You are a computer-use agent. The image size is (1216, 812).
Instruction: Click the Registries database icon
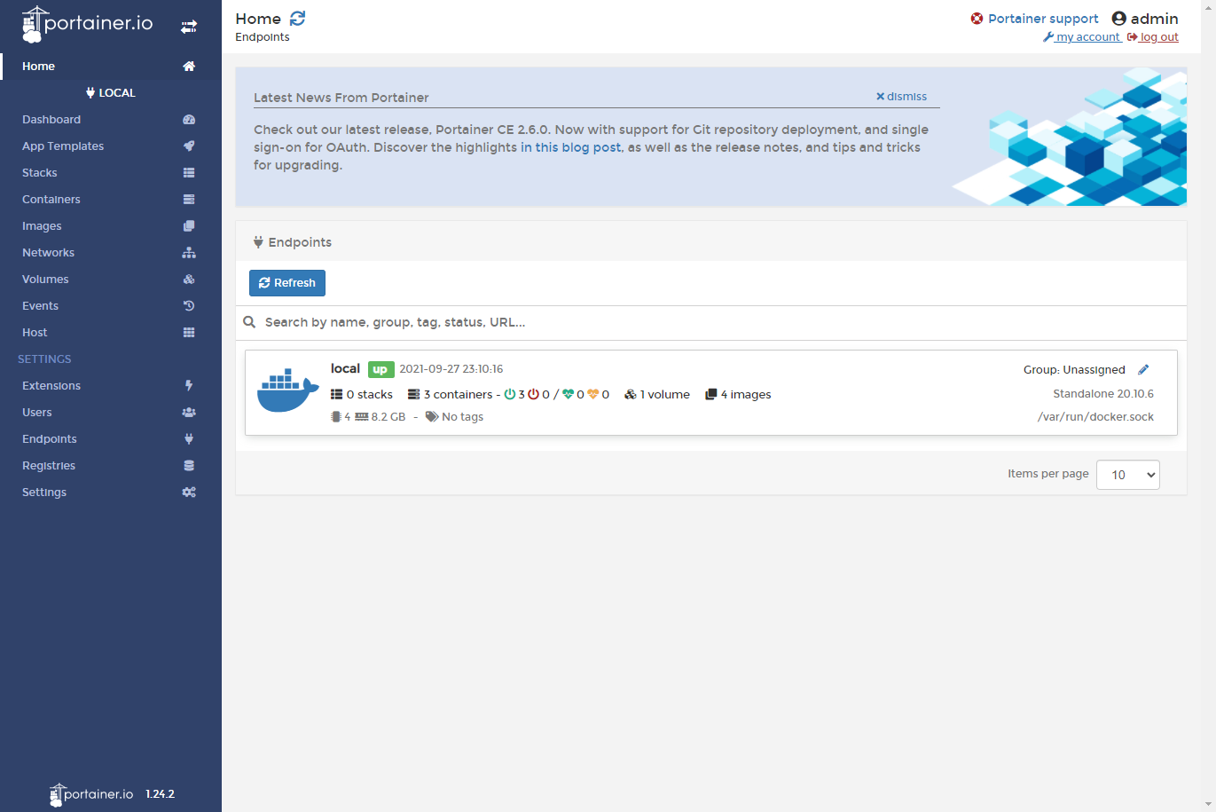(189, 466)
